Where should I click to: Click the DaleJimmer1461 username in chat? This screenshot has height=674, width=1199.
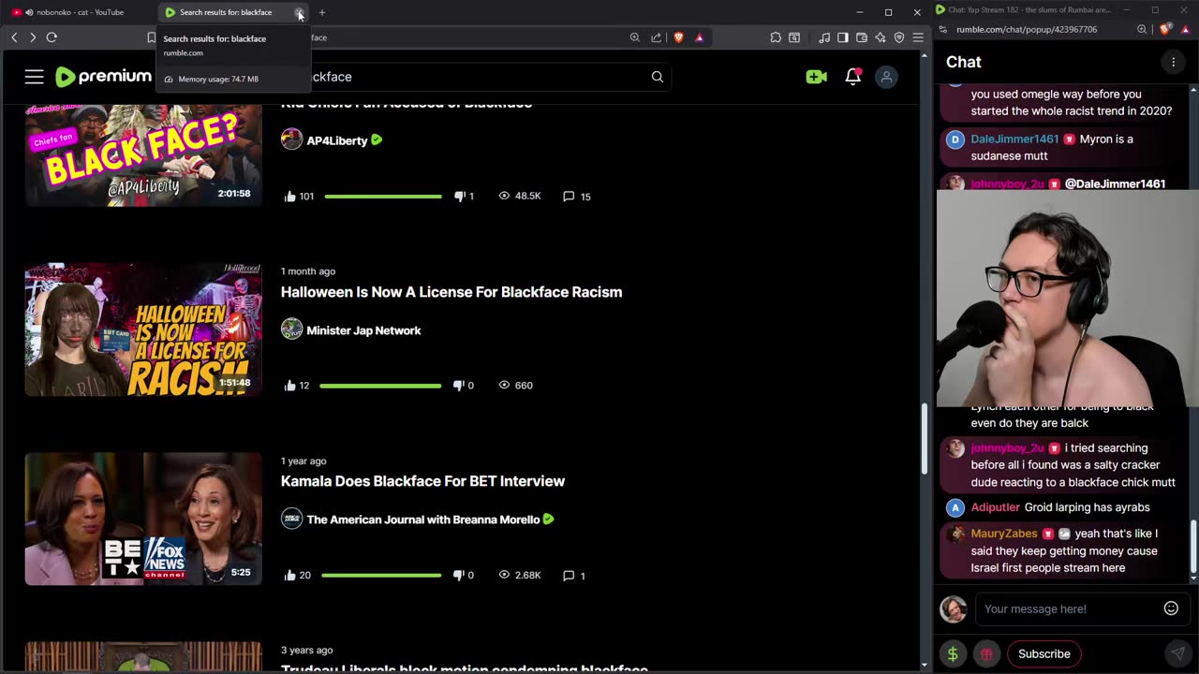coord(1014,139)
